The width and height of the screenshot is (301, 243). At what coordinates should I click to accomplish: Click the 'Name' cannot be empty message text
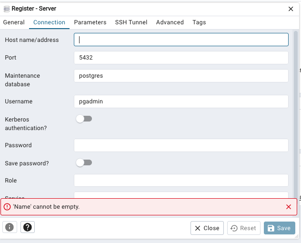point(46,207)
